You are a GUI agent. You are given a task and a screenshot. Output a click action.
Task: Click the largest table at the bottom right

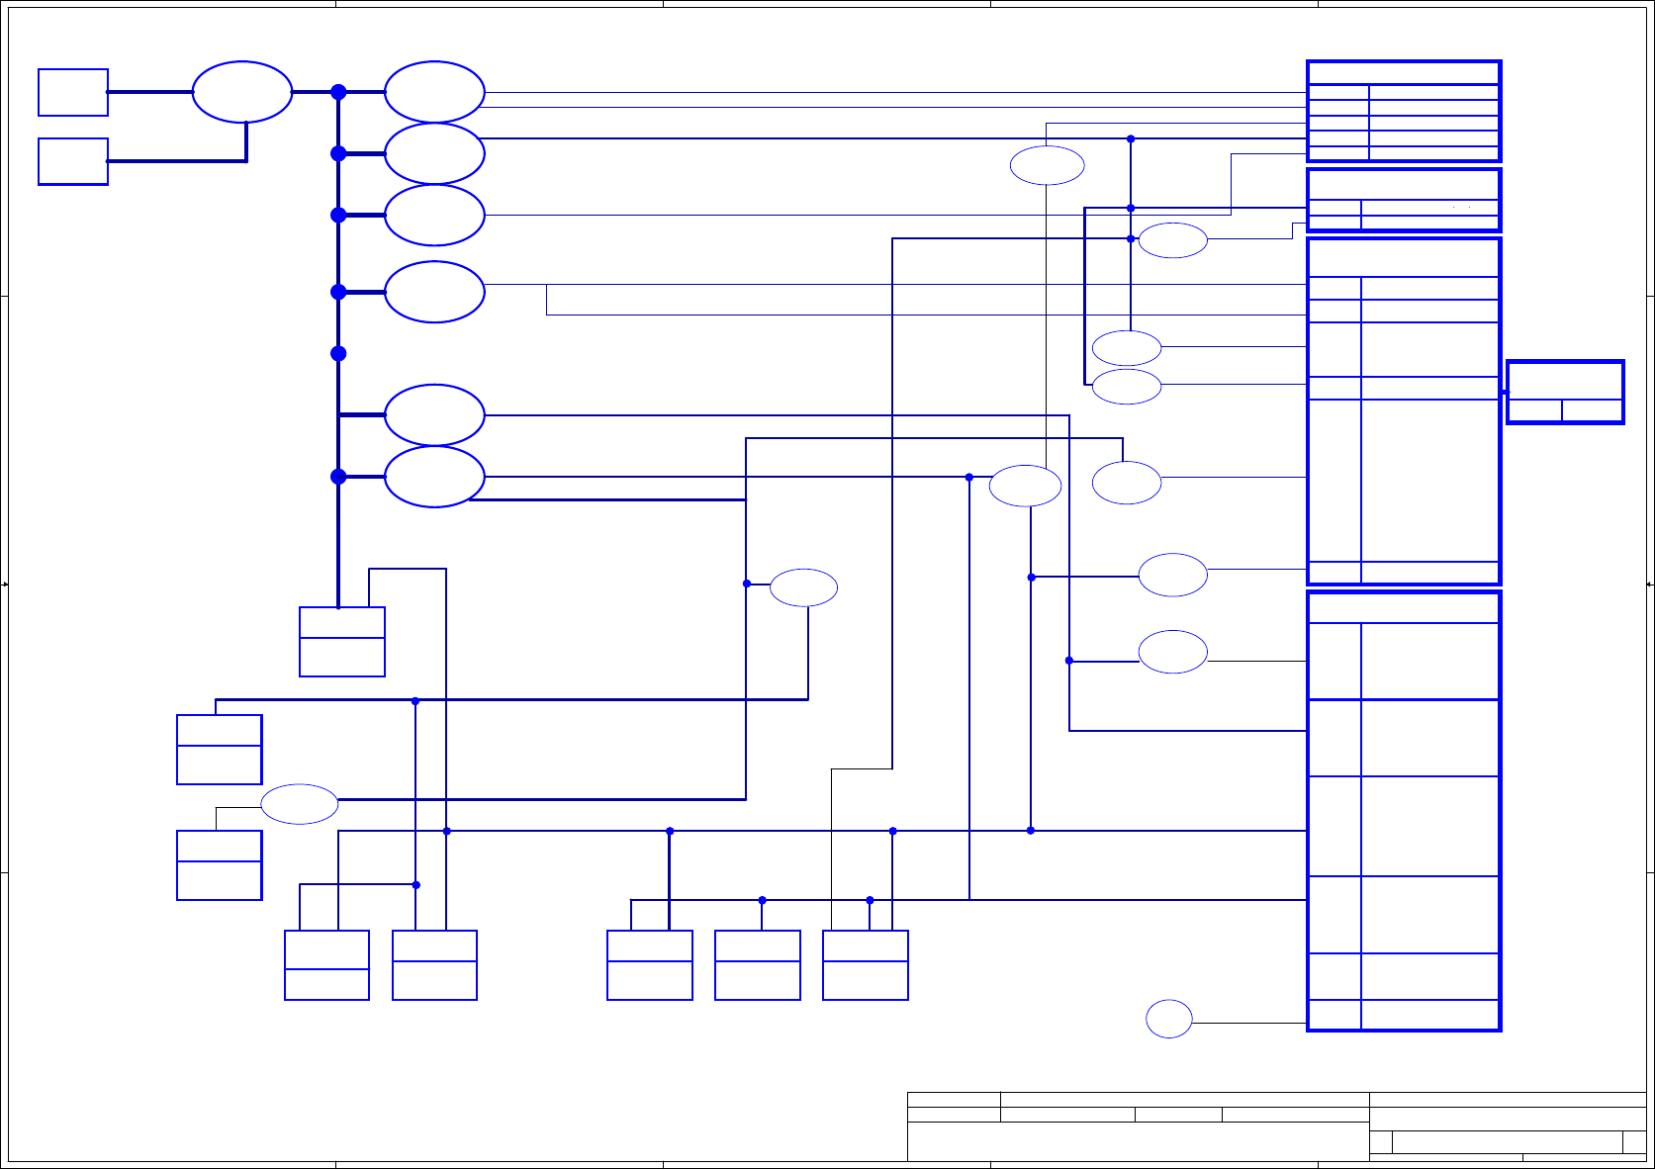[1404, 811]
